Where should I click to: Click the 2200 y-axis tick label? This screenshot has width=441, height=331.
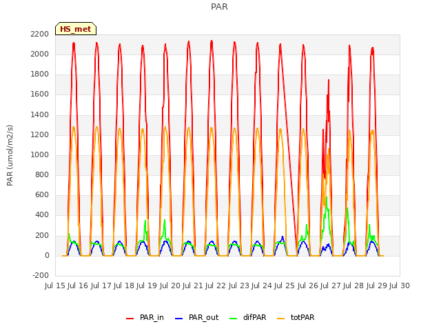tap(40, 34)
